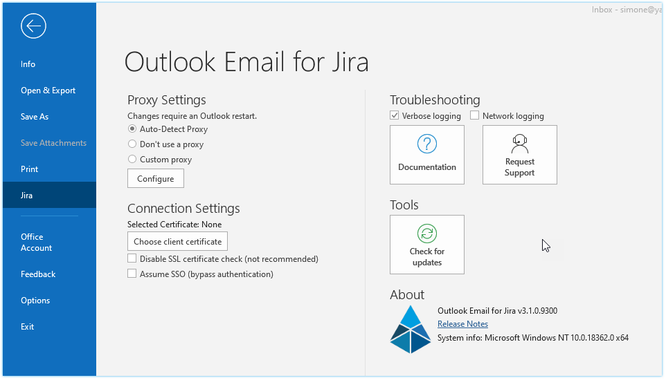Screen dimensions: 666x380
Task: Go to Open & Export in sidebar
Action: click(48, 91)
